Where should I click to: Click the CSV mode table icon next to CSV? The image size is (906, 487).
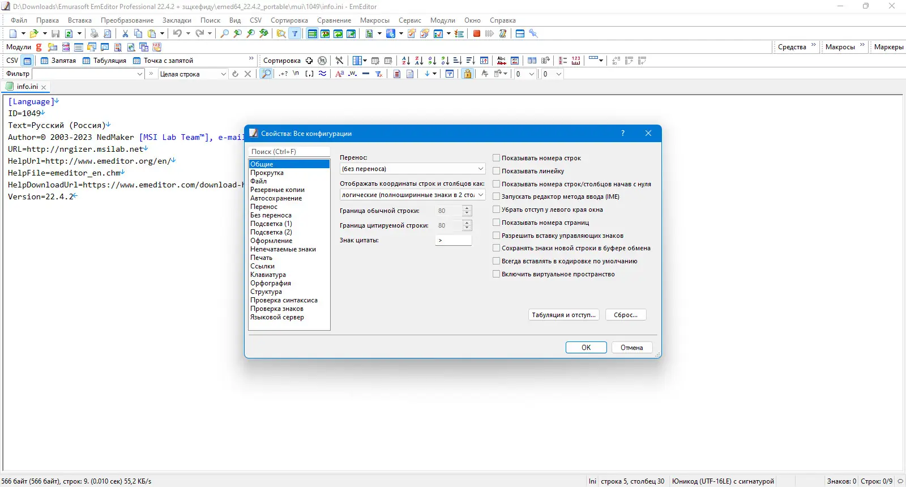[27, 61]
